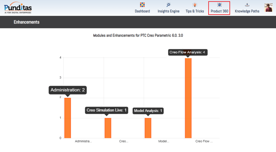Viewport: 276px width, 152px height.
Task: Click the Punditas logo
Action: click(18, 8)
